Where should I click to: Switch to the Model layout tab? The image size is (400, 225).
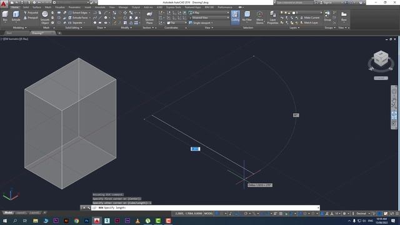coord(8,212)
